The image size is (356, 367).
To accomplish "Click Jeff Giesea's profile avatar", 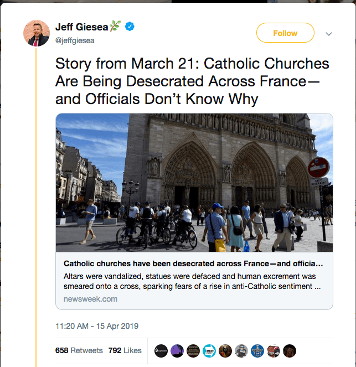I will (x=37, y=33).
